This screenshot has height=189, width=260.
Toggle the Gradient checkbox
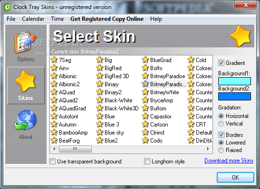221,63
